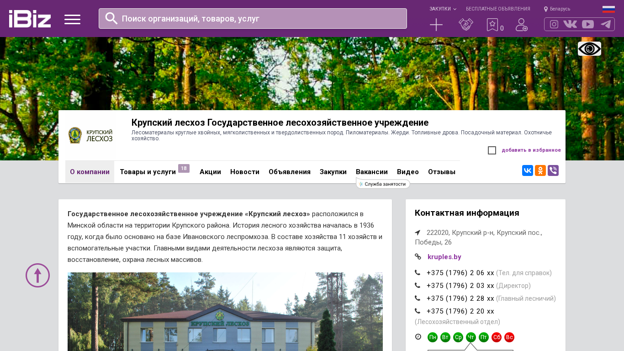Image resolution: width=624 pixels, height=351 pixels.
Task: Click the 18 items count badge
Action: coord(184,168)
